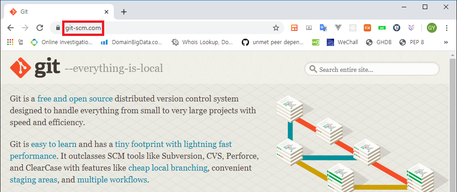Screen dimensions: 457x192
Task: Show hidden bookmarks via double chevron
Action: click(446, 42)
